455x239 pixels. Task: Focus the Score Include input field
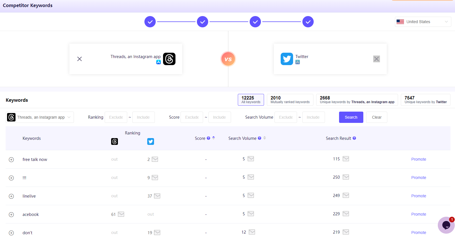pyautogui.click(x=220, y=117)
